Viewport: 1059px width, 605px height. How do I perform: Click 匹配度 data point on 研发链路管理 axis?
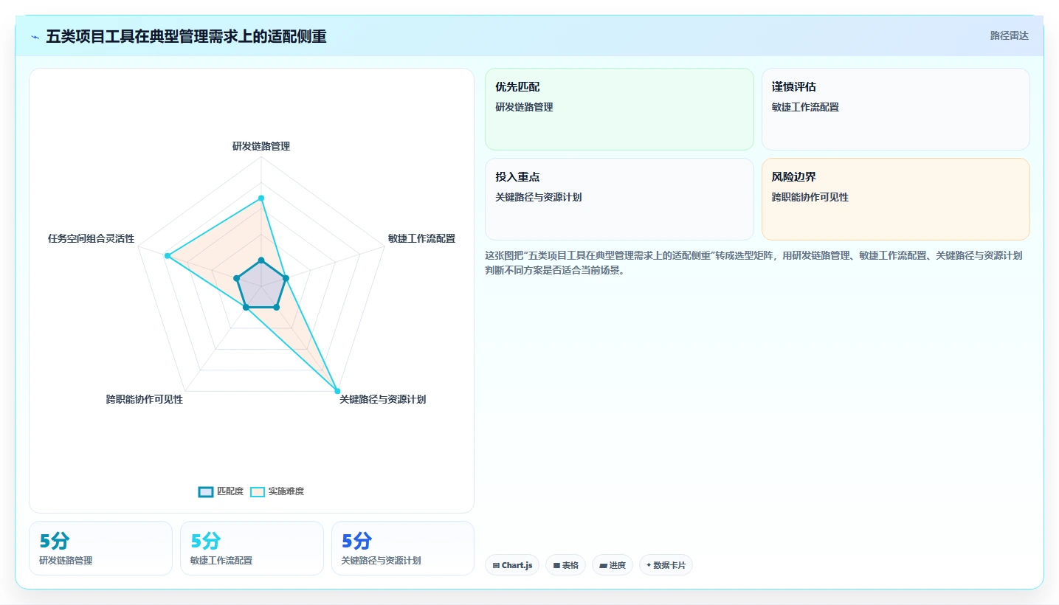point(261,260)
